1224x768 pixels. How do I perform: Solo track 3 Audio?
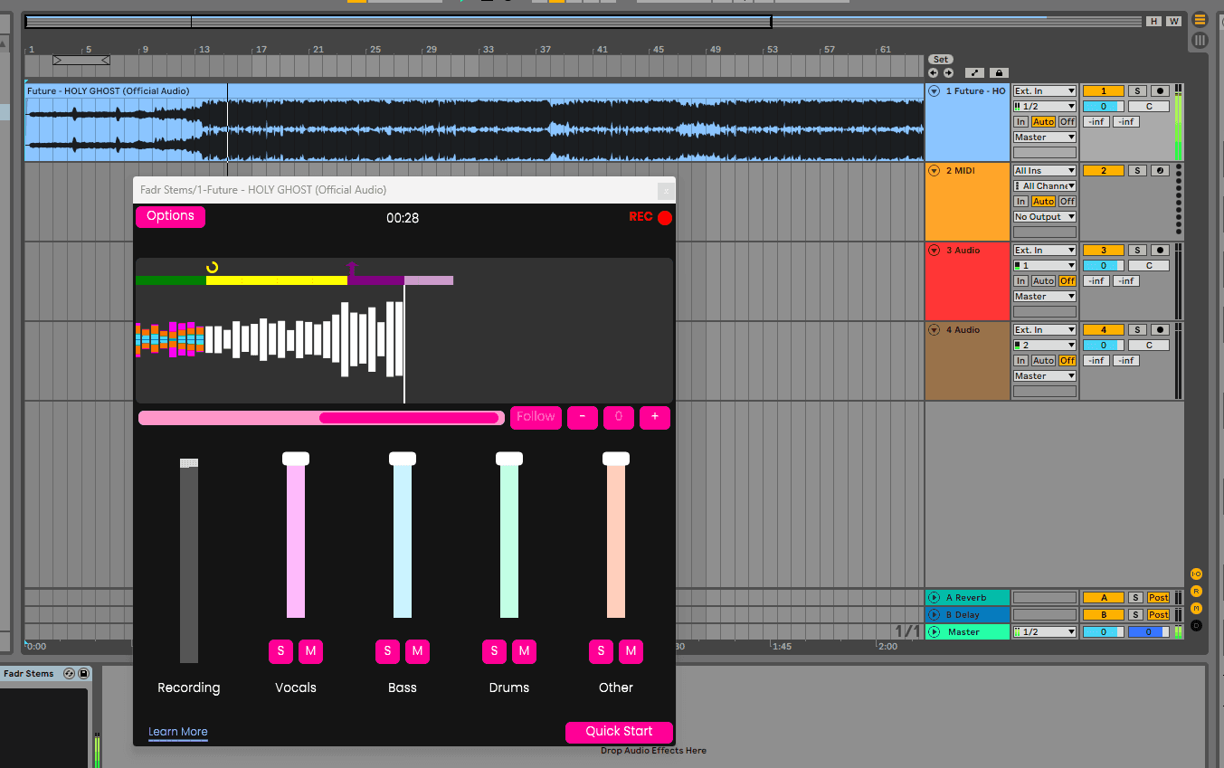pos(1135,250)
